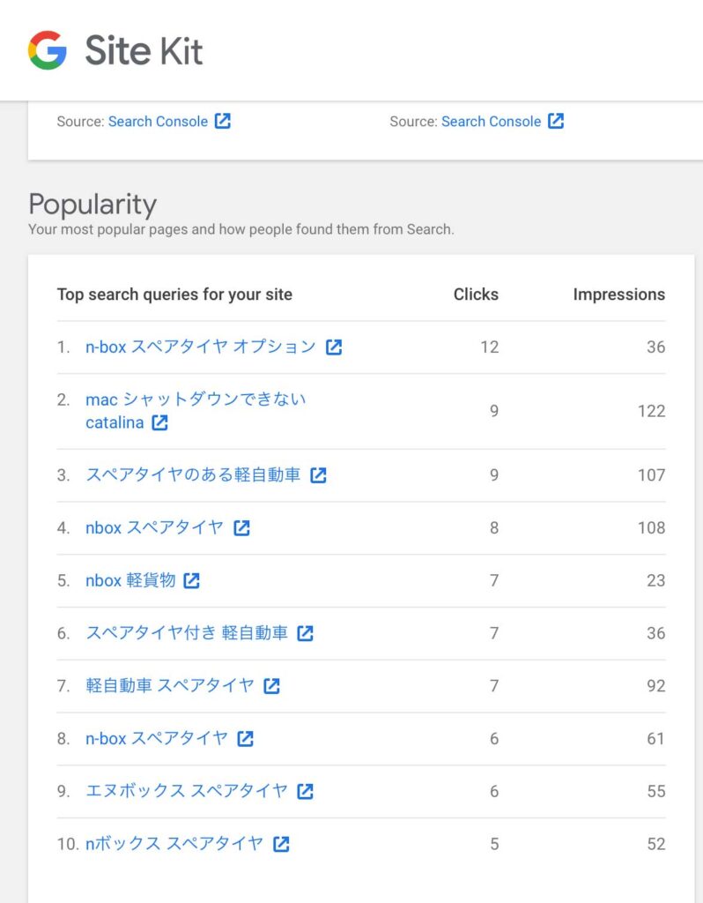Click the Google G logo
This screenshot has width=703, height=903.
pos(48,50)
